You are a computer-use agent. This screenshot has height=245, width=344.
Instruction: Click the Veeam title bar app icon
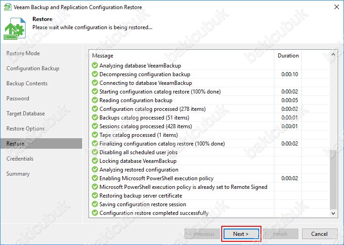pyautogui.click(x=7, y=7)
